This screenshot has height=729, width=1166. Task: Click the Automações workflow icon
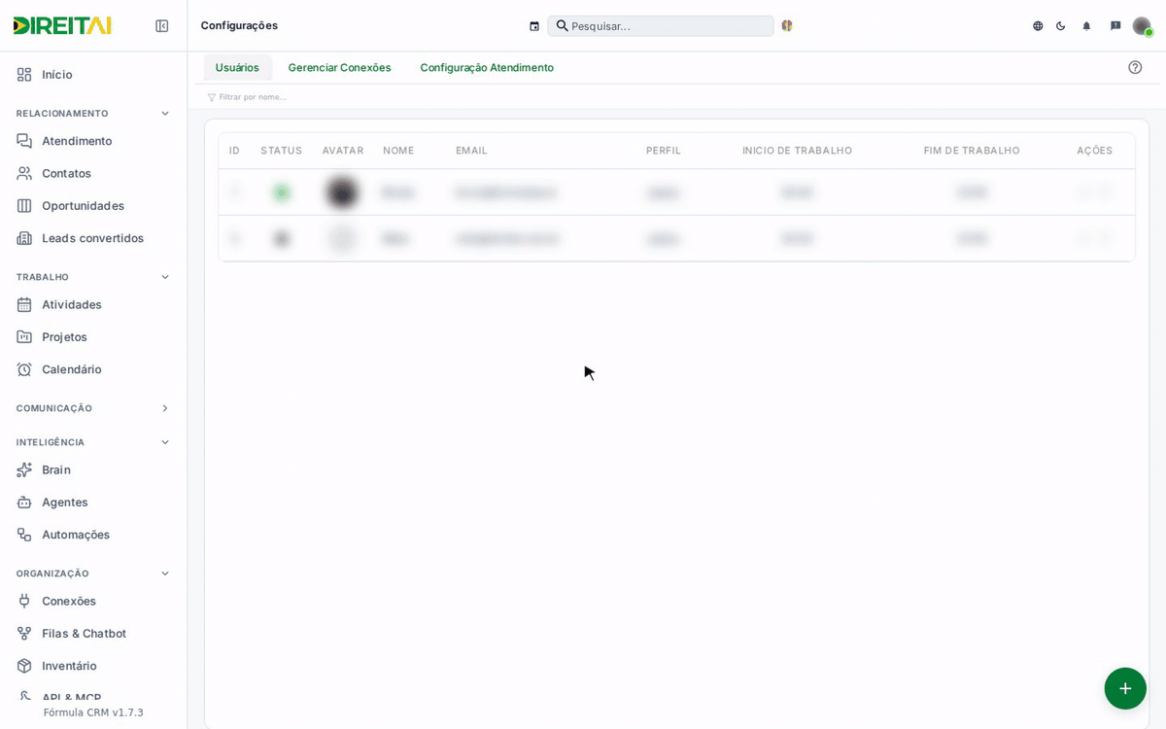(x=24, y=535)
